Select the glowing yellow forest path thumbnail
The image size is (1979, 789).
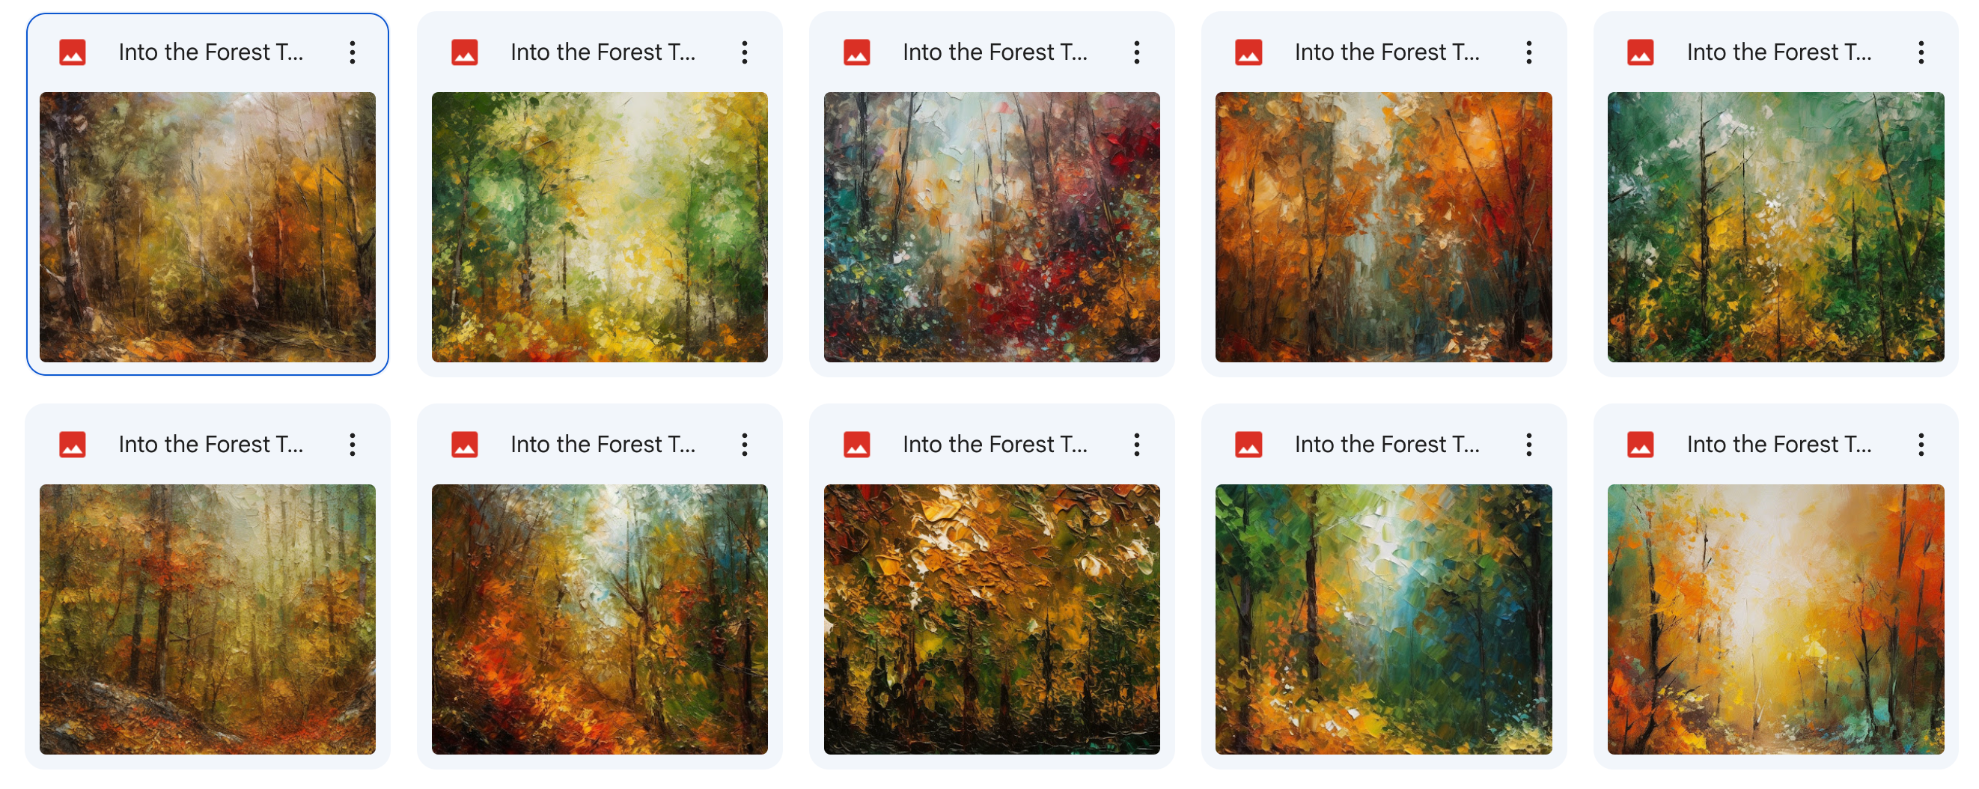(1775, 618)
